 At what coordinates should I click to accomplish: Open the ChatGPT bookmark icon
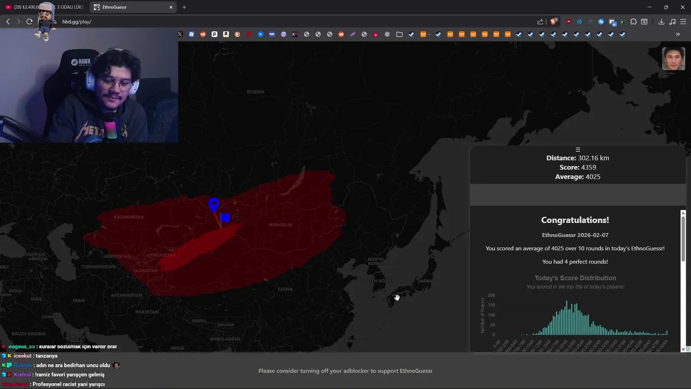[387, 34]
